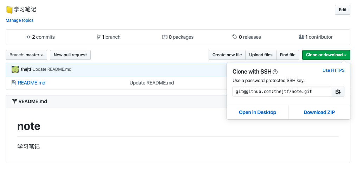This screenshot has height=169, width=356.
Task: Click Open in Desktop
Action: [258, 112]
